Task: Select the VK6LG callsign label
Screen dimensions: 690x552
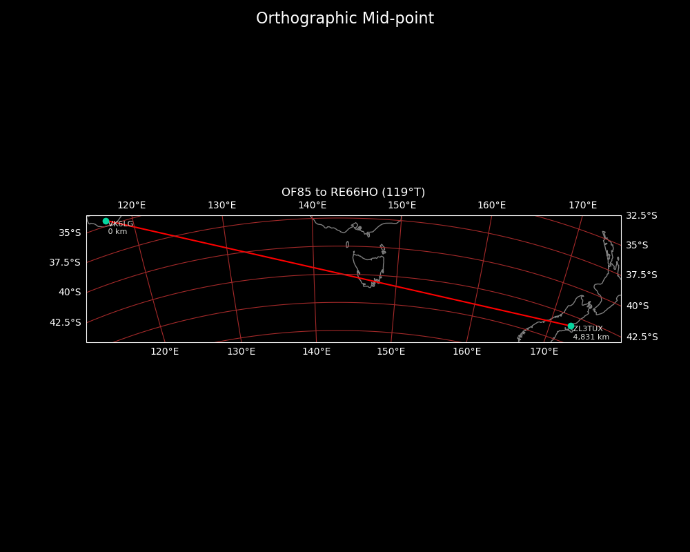Action: click(121, 224)
